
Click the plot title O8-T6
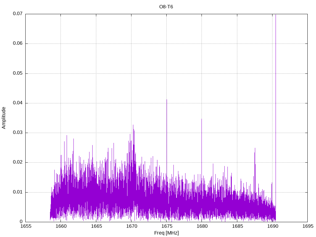[166, 7]
